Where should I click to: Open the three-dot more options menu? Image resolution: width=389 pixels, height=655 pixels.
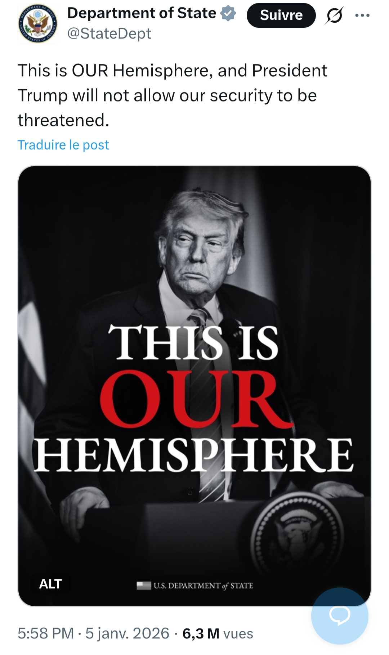coord(362,15)
